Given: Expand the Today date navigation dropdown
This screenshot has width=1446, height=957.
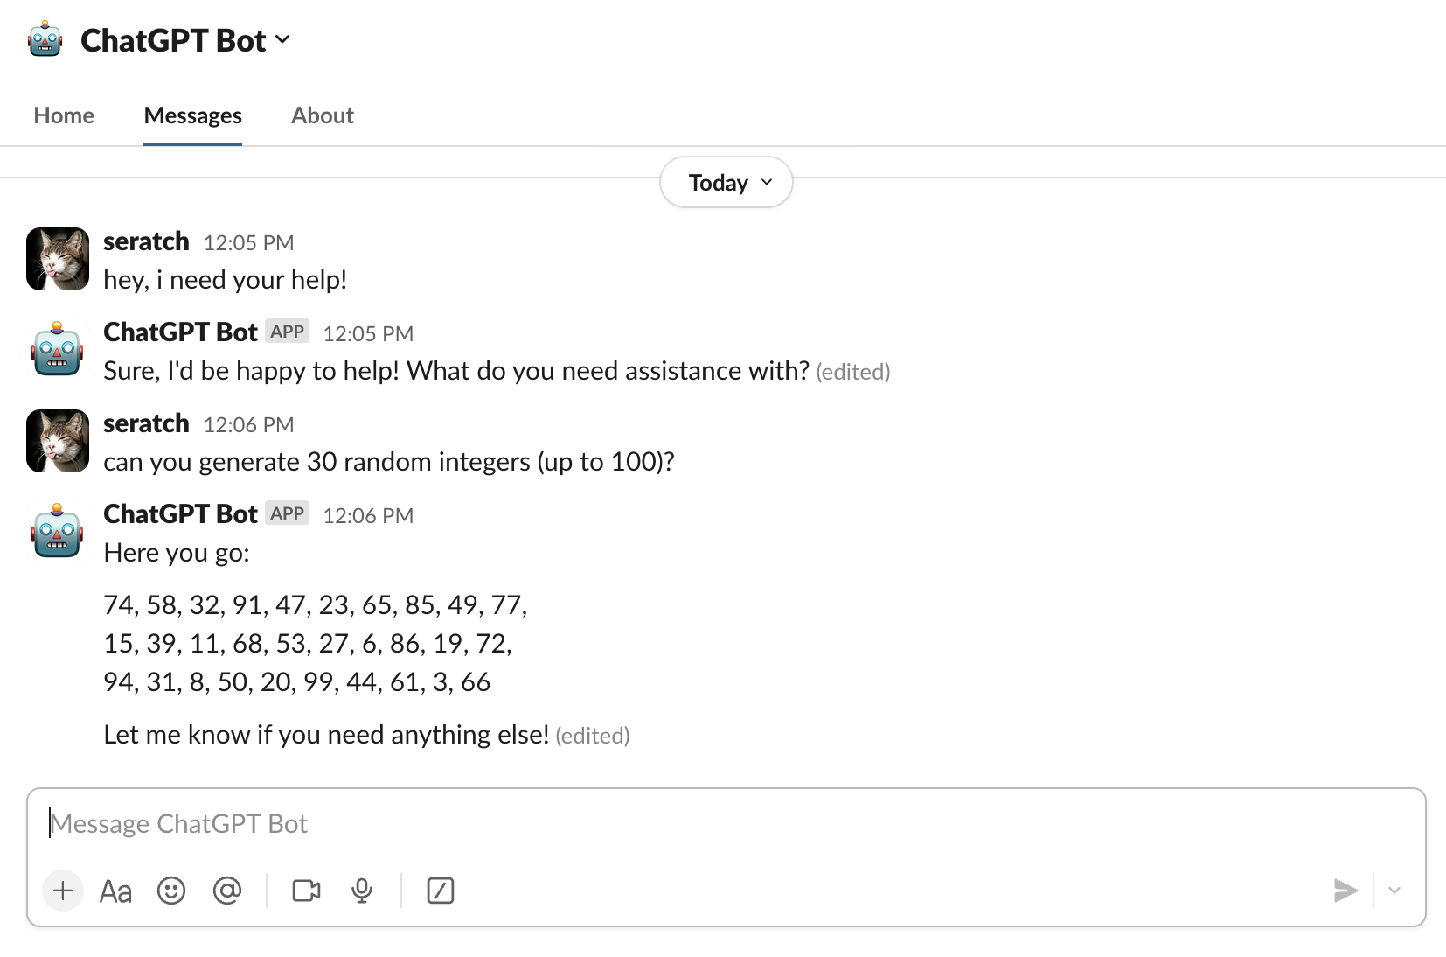Looking at the screenshot, I should 726,182.
